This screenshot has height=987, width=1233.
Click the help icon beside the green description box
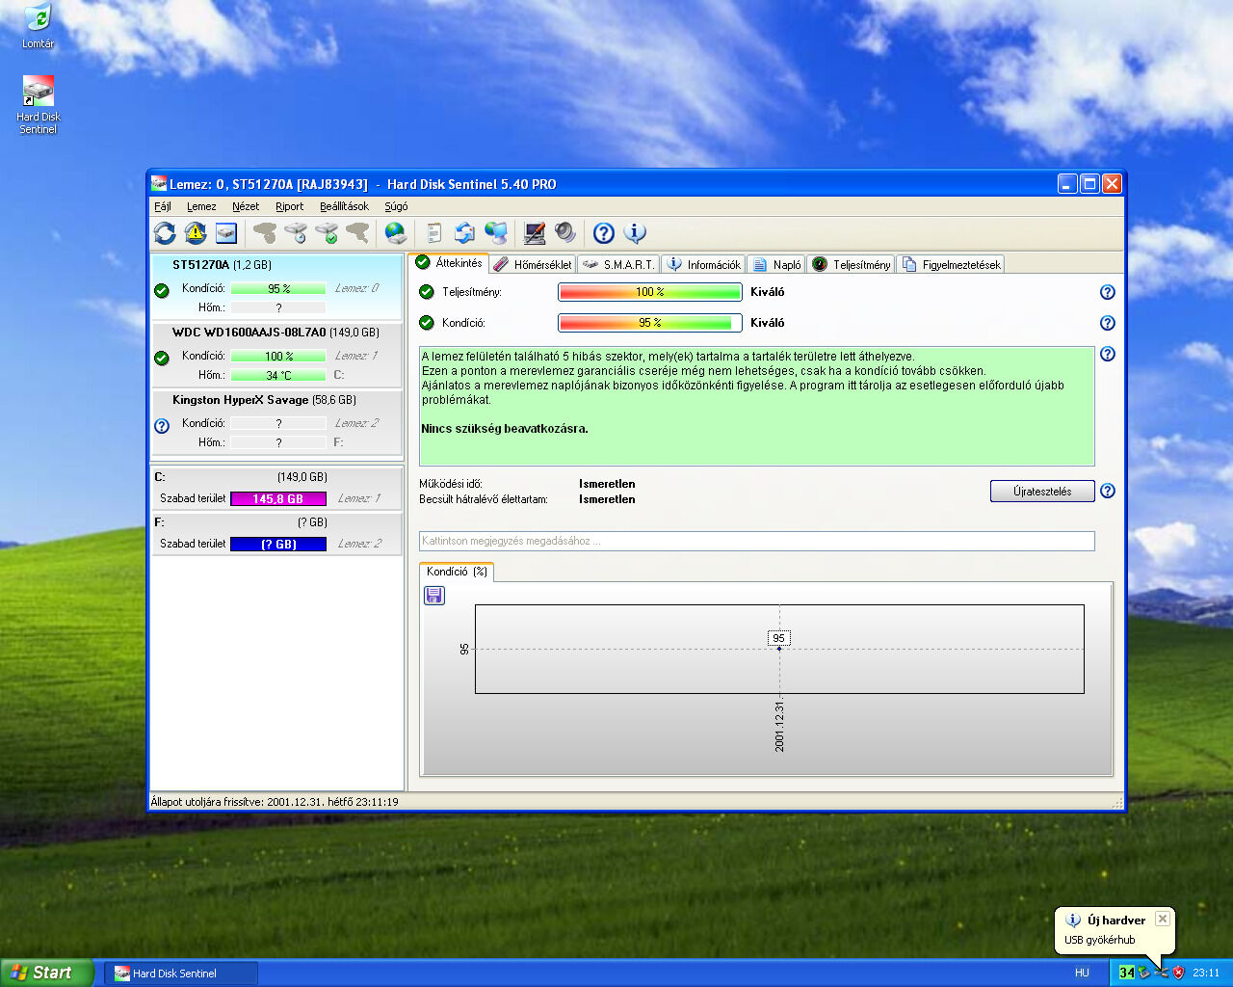point(1108,354)
